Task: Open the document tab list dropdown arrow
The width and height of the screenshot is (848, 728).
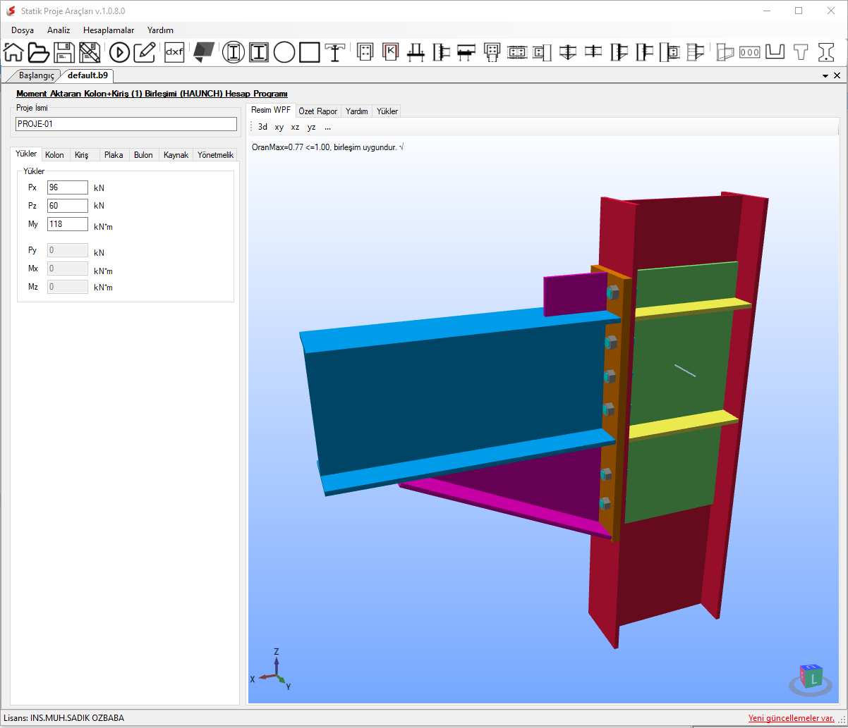Action: click(x=825, y=75)
